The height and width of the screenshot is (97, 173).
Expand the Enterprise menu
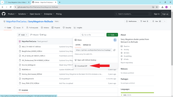(49, 14)
